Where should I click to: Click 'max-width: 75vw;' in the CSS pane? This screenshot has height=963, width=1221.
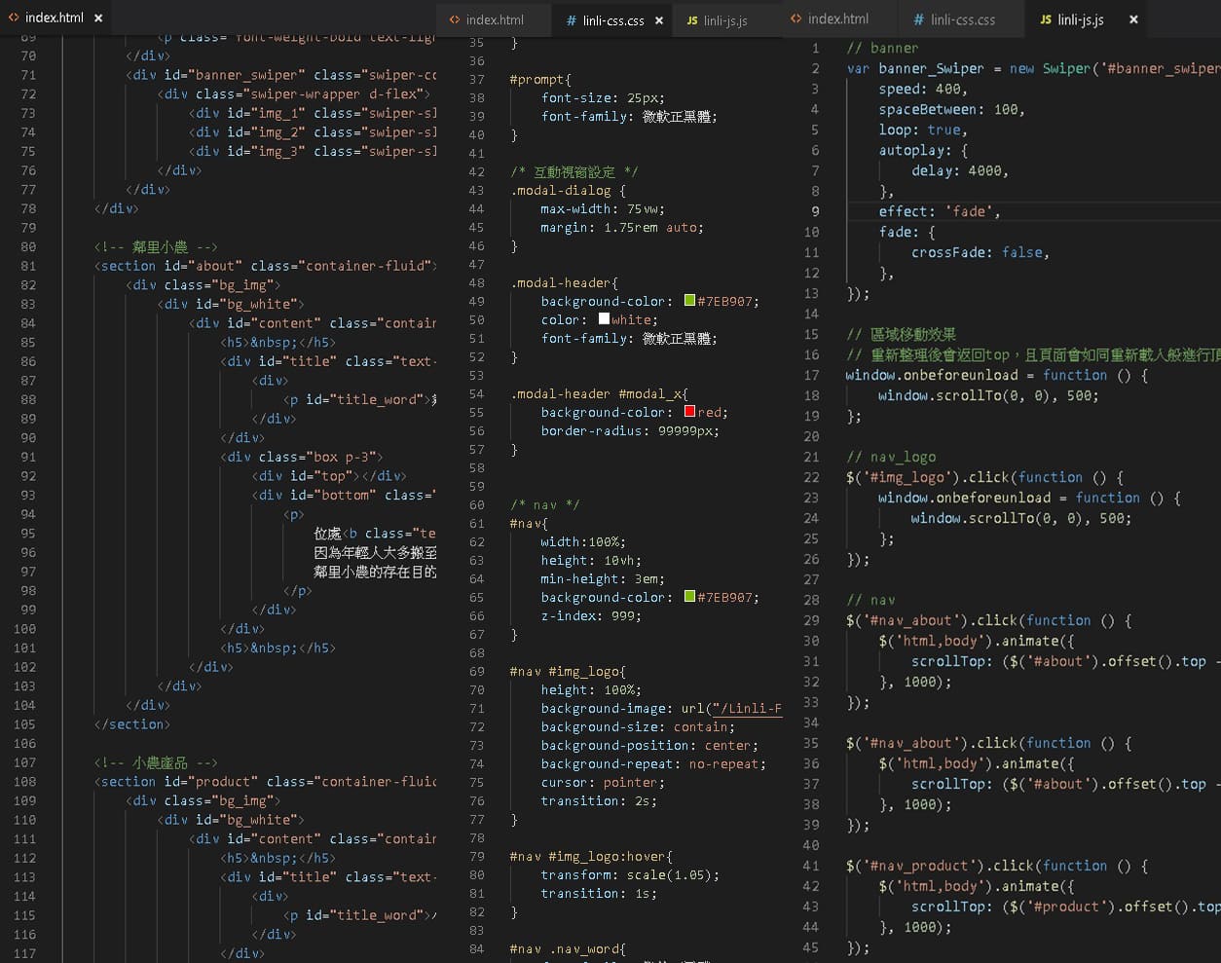pos(603,208)
